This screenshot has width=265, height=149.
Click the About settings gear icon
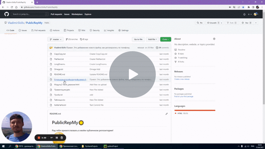click(214, 39)
